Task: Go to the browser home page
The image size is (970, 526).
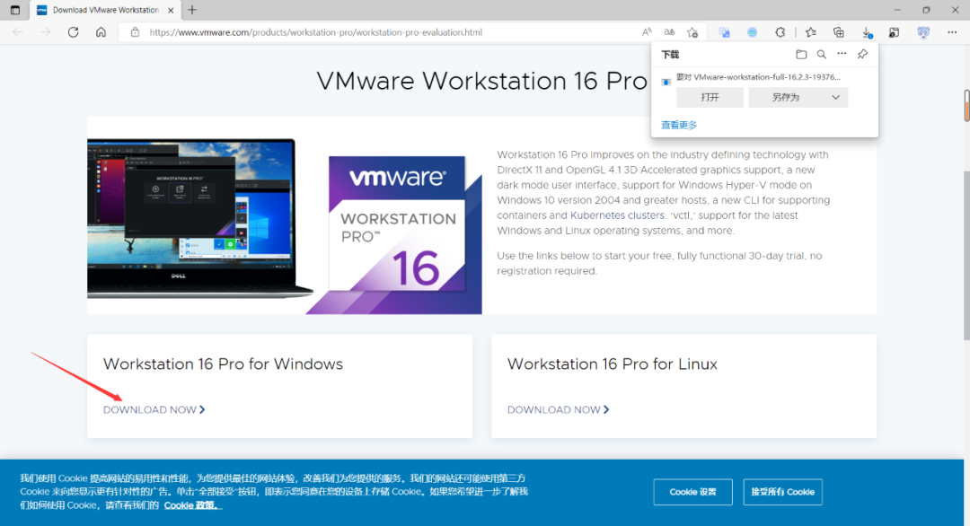Action: tap(101, 32)
